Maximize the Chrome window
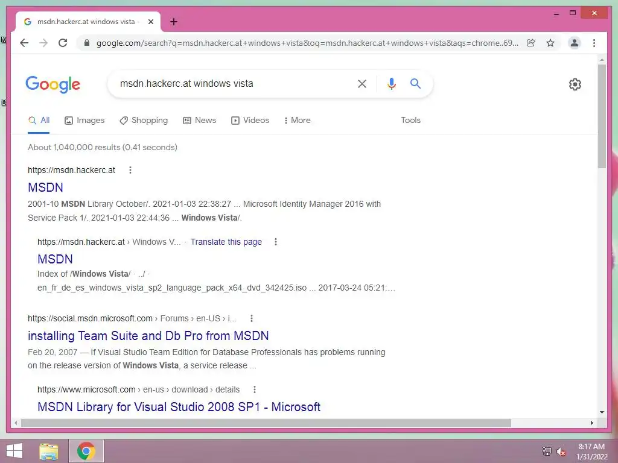The image size is (618, 463). point(573,13)
